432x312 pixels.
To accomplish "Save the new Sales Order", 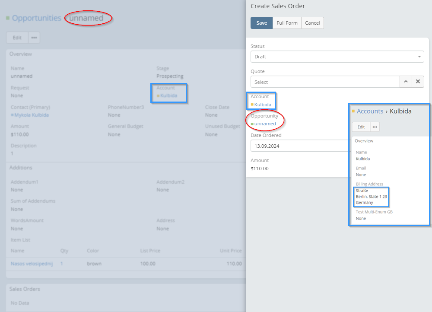I will (x=261, y=23).
